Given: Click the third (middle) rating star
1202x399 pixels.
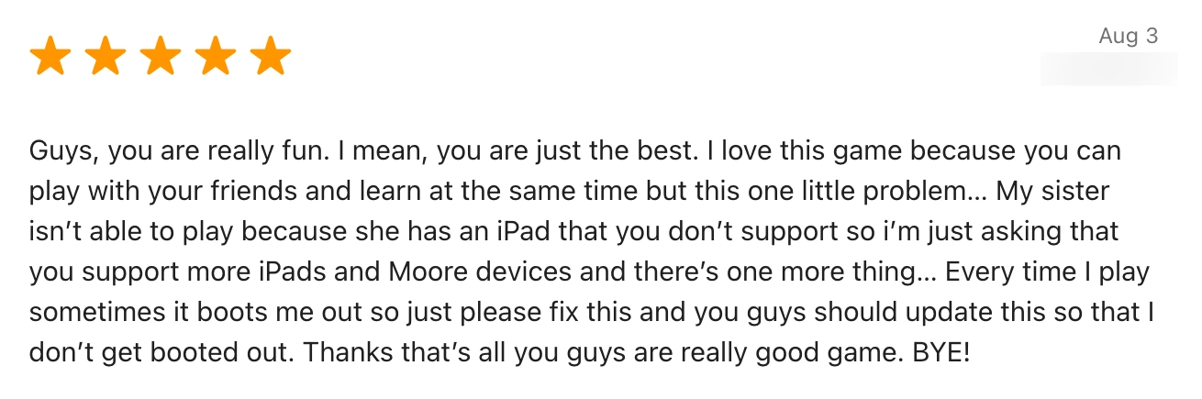Looking at the screenshot, I should click(x=161, y=58).
